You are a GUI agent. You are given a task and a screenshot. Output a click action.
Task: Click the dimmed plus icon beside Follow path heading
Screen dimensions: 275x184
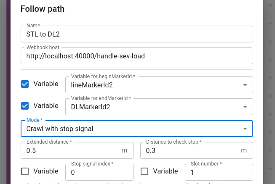[x=270, y=5]
